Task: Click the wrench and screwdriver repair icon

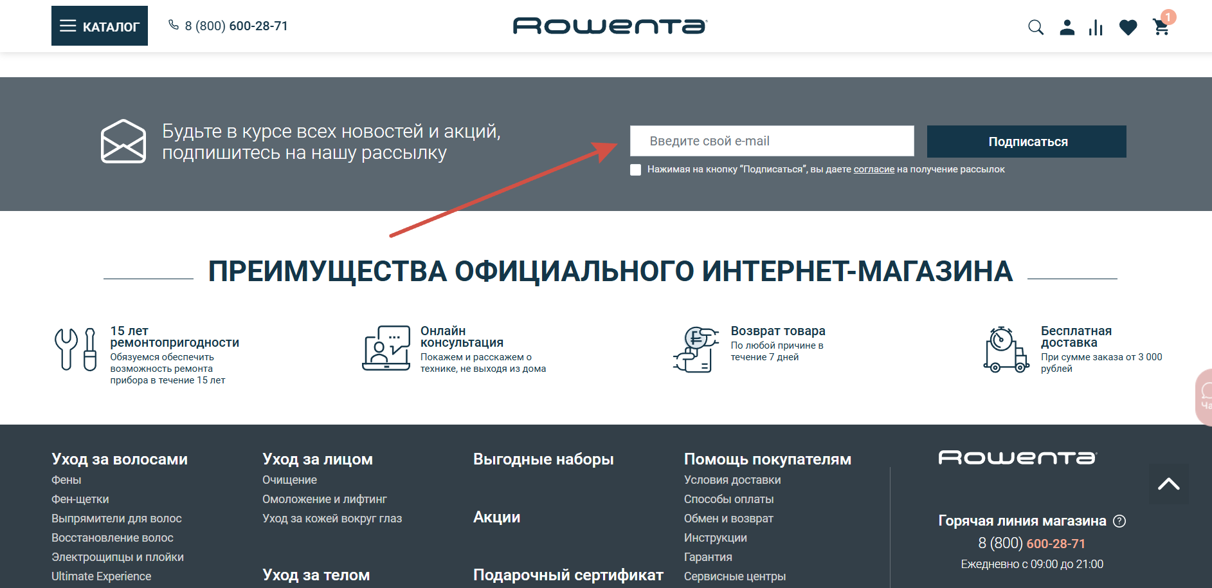Action: tap(76, 349)
